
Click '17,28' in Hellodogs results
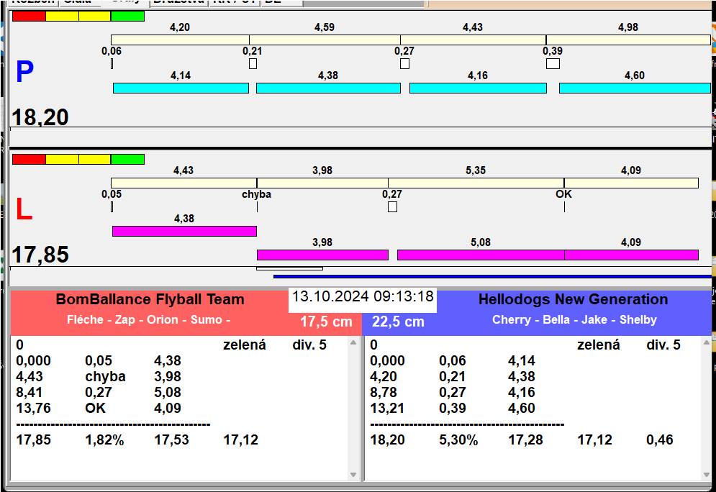click(525, 440)
